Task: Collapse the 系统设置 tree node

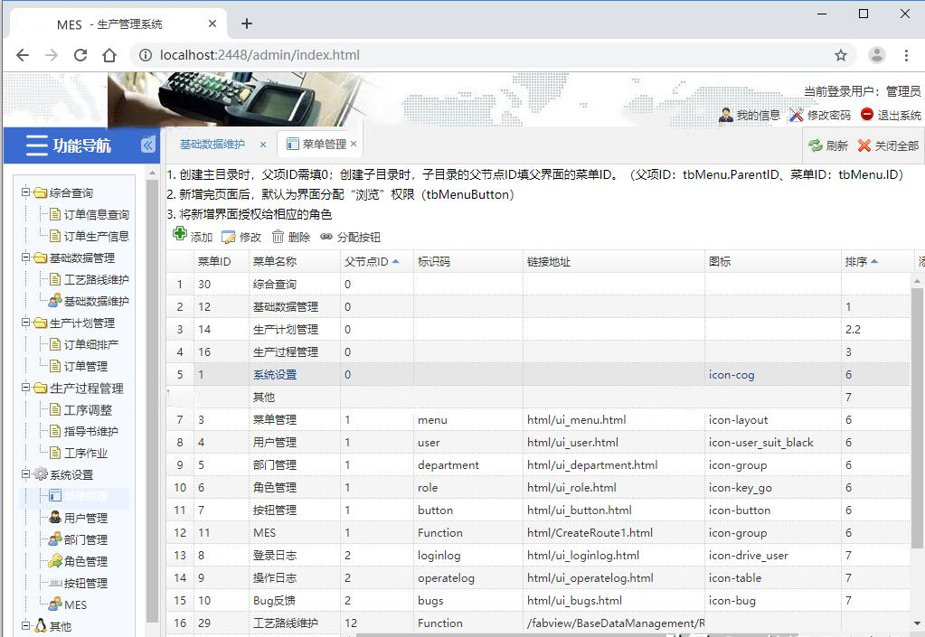Action: [25, 474]
